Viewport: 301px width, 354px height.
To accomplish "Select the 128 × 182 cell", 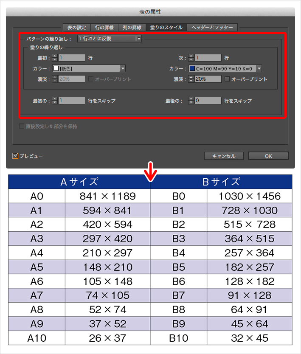I will click(250, 281).
